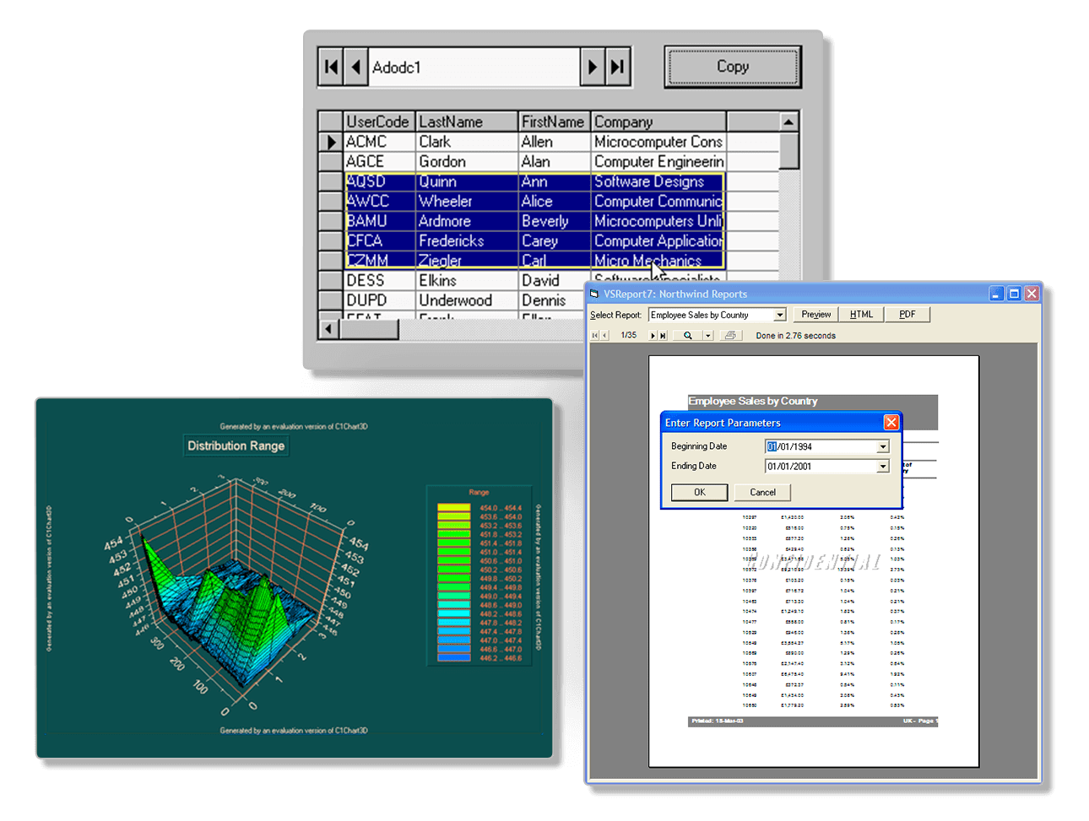Jump to last record in Adodc1 control
The height and width of the screenshot is (821, 1089).
click(618, 67)
